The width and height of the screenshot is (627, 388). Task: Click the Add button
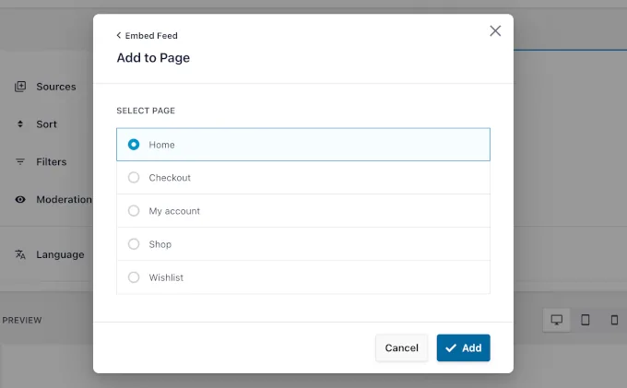[x=463, y=347]
